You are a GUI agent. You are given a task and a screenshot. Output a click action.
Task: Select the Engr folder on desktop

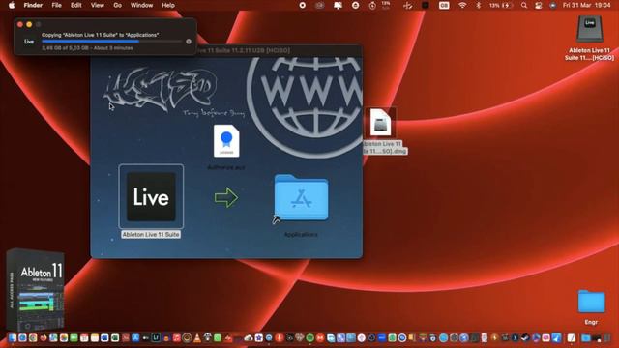tap(591, 302)
